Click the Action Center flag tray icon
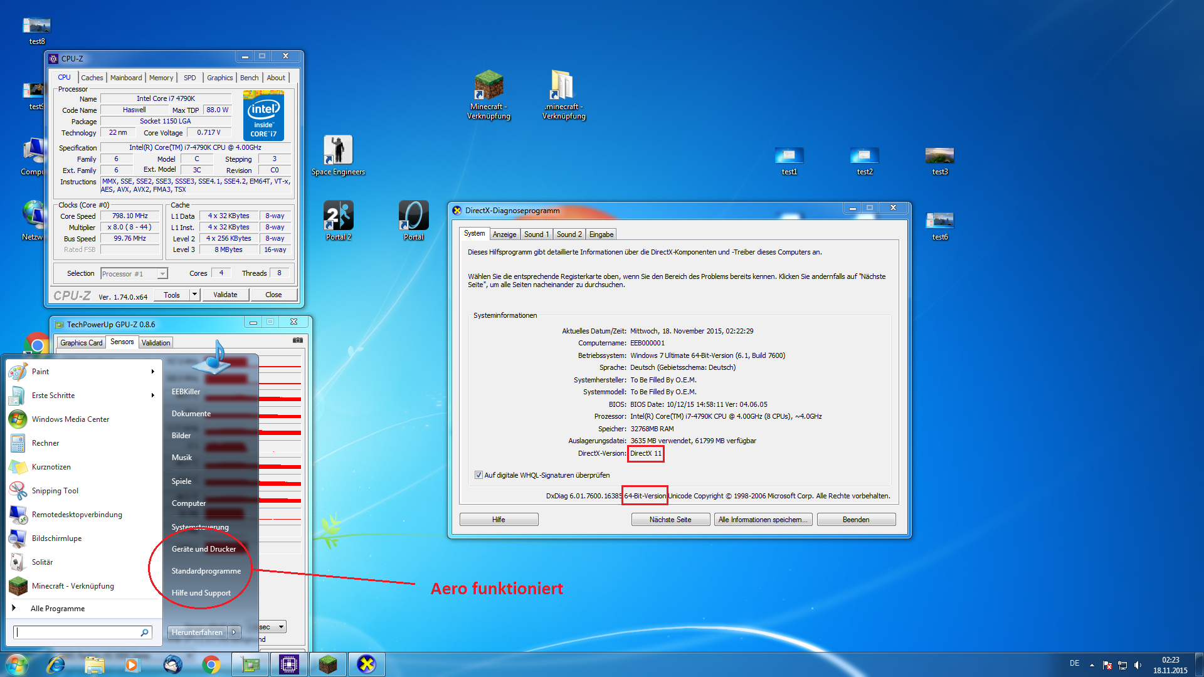 click(x=1107, y=665)
